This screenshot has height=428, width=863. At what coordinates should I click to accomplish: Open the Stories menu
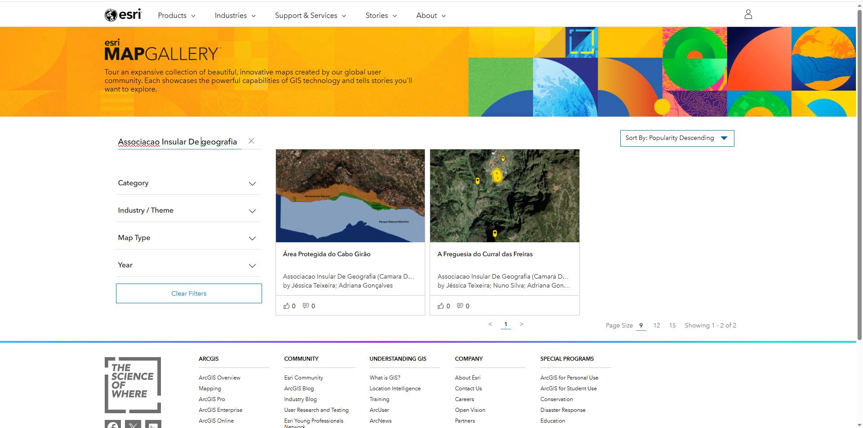[x=381, y=15]
